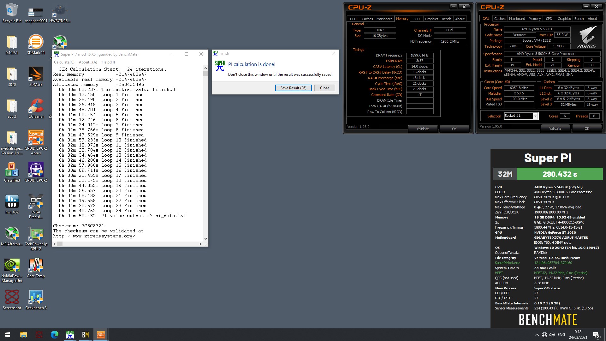606x341 pixels.
Task: Switch to Bench tab in left CPU-Z
Action: [446, 19]
